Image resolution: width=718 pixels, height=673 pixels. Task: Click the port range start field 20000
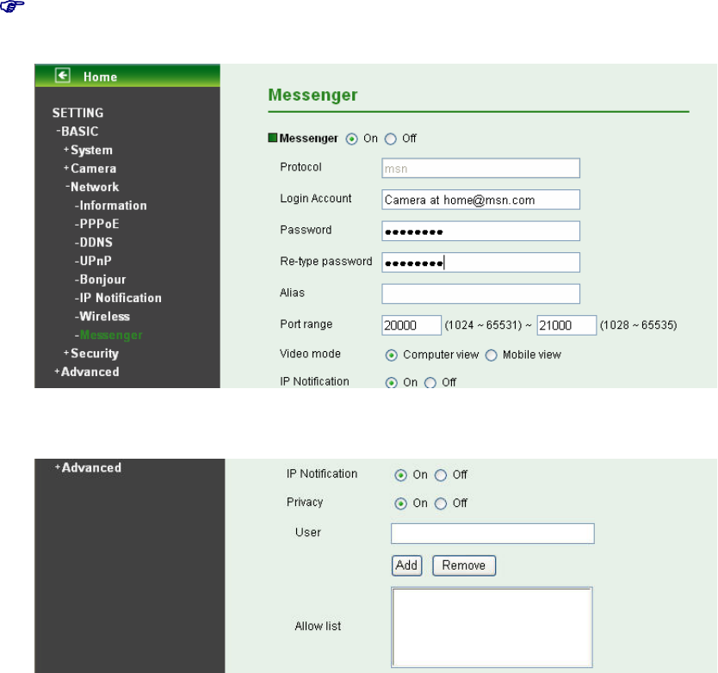pos(412,325)
